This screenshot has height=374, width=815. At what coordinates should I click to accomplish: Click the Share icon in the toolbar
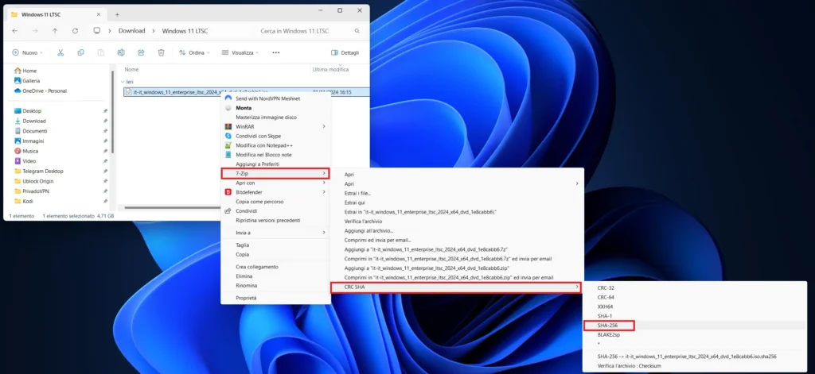141,52
